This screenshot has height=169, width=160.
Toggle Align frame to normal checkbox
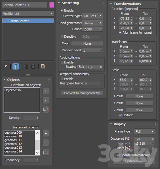[x=120, y=33]
